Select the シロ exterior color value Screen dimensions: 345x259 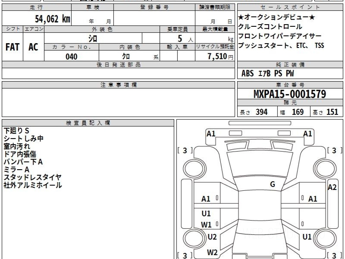coord(93,38)
